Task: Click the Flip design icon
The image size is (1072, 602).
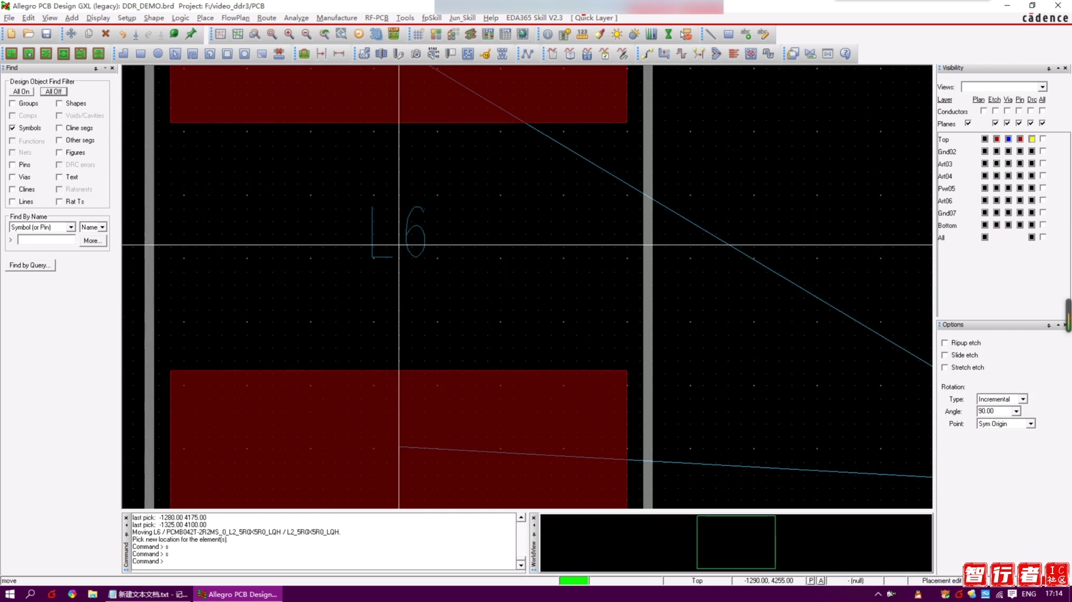Action: coord(393,34)
